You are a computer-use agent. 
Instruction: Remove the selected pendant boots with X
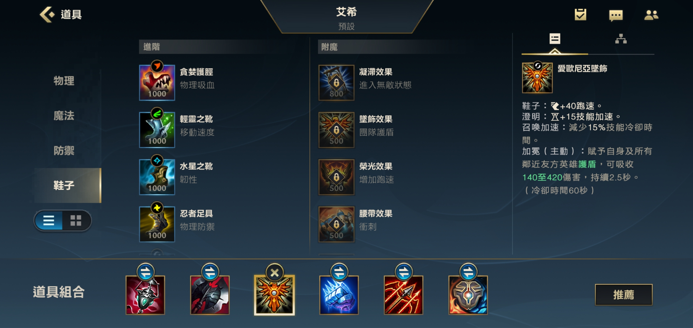274,273
